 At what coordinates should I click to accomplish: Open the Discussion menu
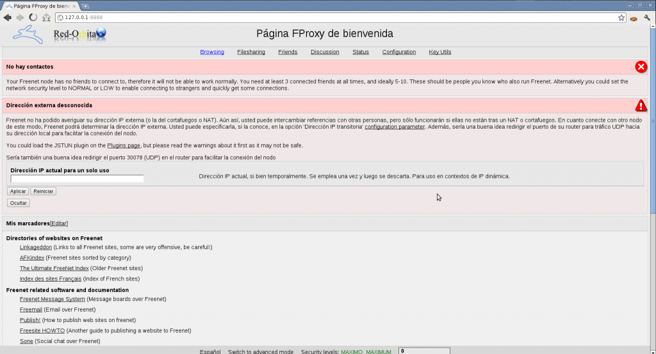point(325,52)
